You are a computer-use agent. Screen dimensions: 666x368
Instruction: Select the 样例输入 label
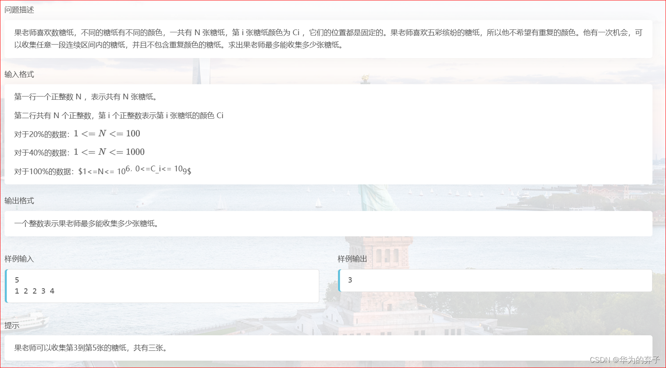[18, 258]
